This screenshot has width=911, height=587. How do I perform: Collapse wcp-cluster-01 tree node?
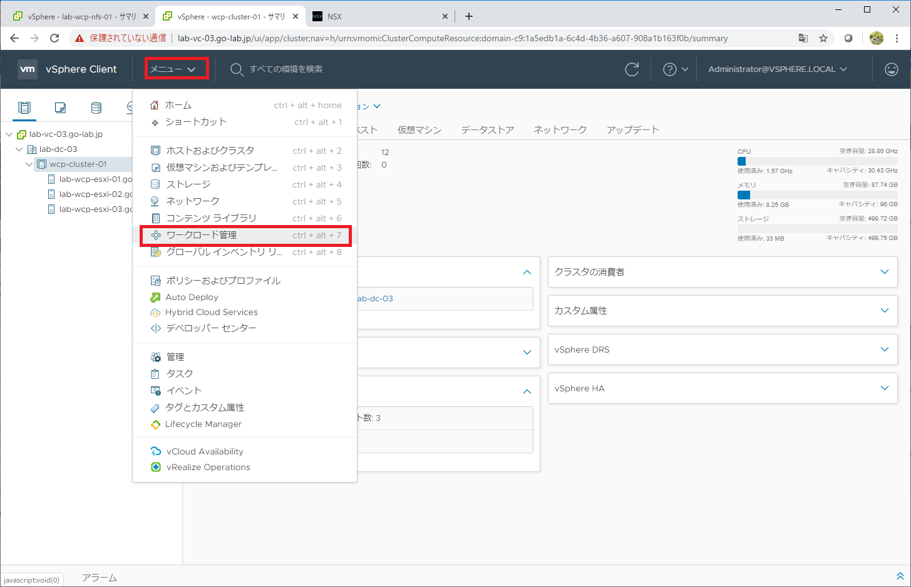pos(29,164)
